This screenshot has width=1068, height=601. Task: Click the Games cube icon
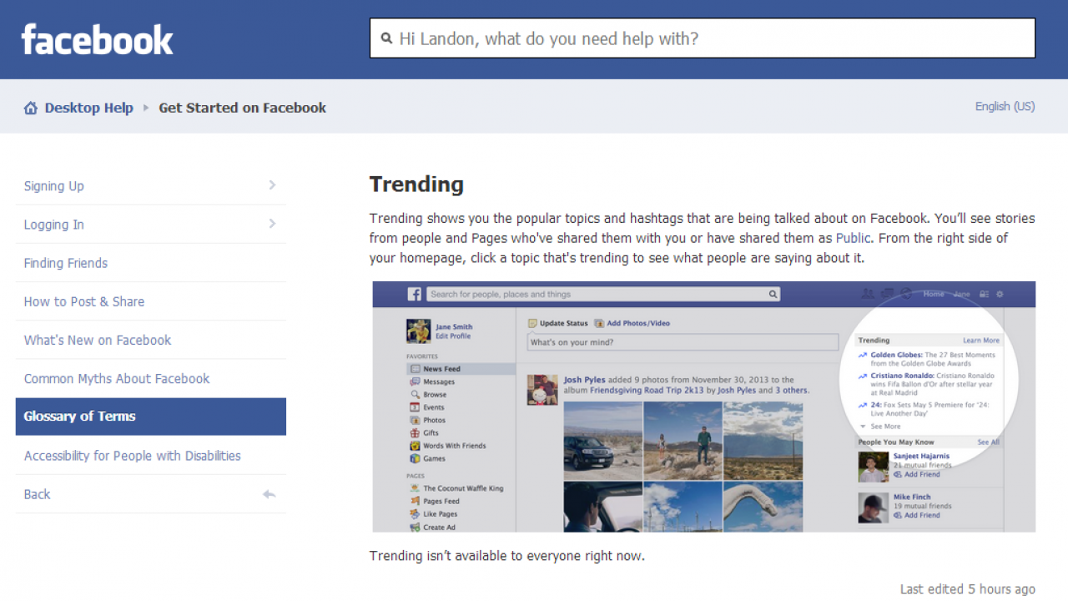[415, 458]
